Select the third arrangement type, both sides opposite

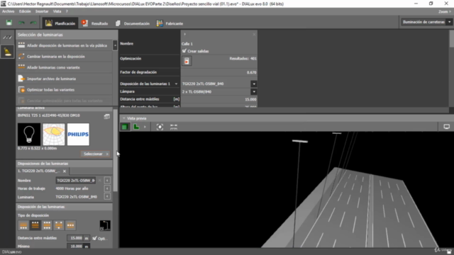pos(47,225)
